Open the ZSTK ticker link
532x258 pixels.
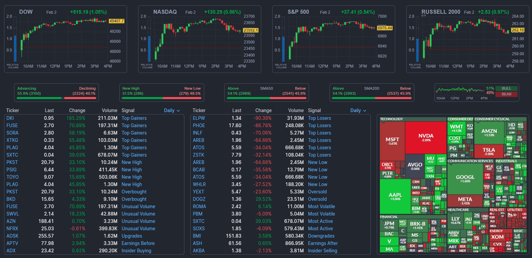pos(198,155)
